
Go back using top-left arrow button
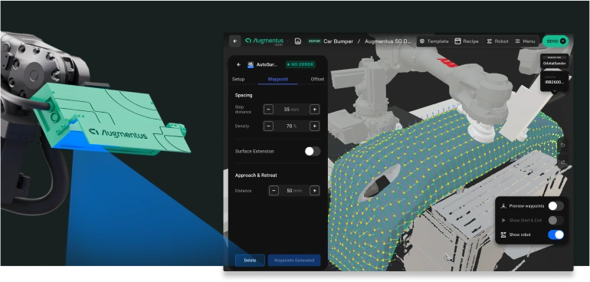pyautogui.click(x=235, y=41)
